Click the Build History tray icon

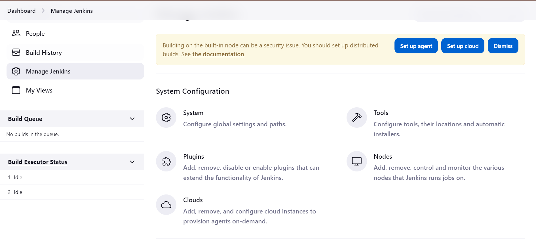click(x=16, y=52)
